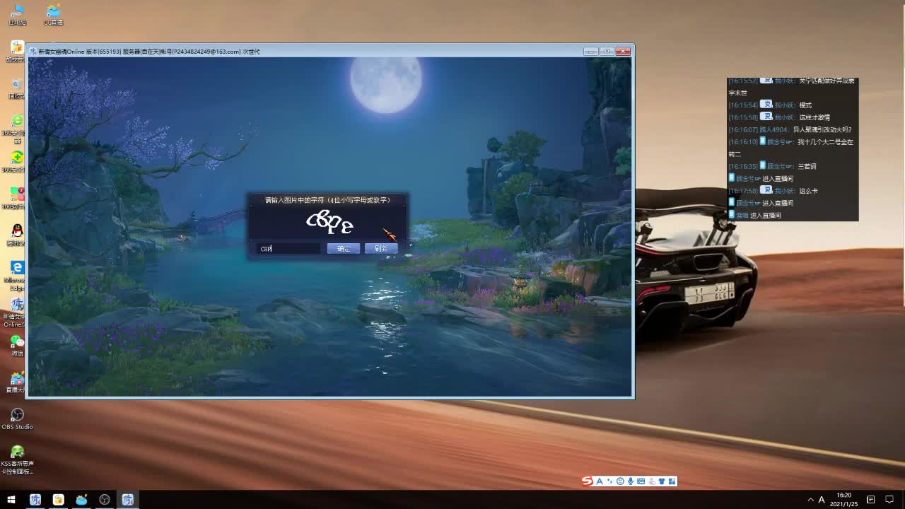Open the QQ penguin desktop icon
Image resolution: width=905 pixels, height=509 pixels.
pos(18,235)
